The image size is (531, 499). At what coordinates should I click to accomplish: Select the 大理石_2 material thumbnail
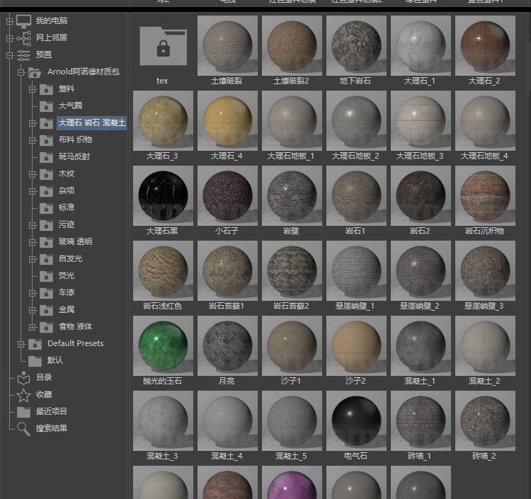click(485, 45)
